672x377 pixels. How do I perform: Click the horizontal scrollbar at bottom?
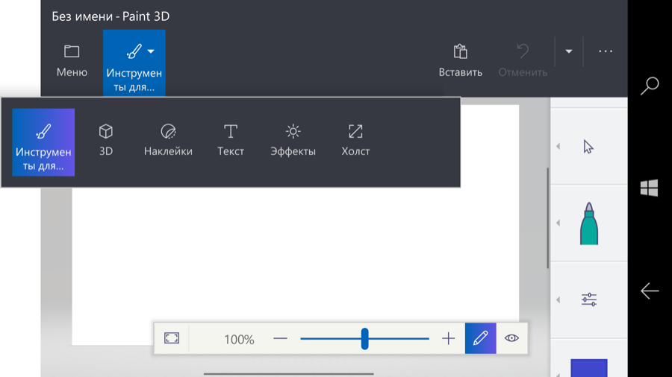[x=288, y=374]
